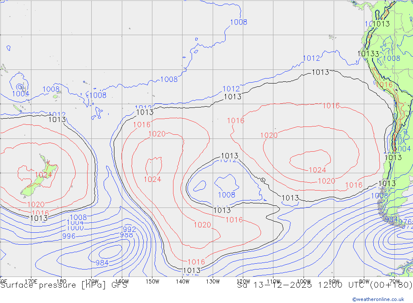Click the 130W longitude label
Screen dimensions: 413x303
point(213,282)
